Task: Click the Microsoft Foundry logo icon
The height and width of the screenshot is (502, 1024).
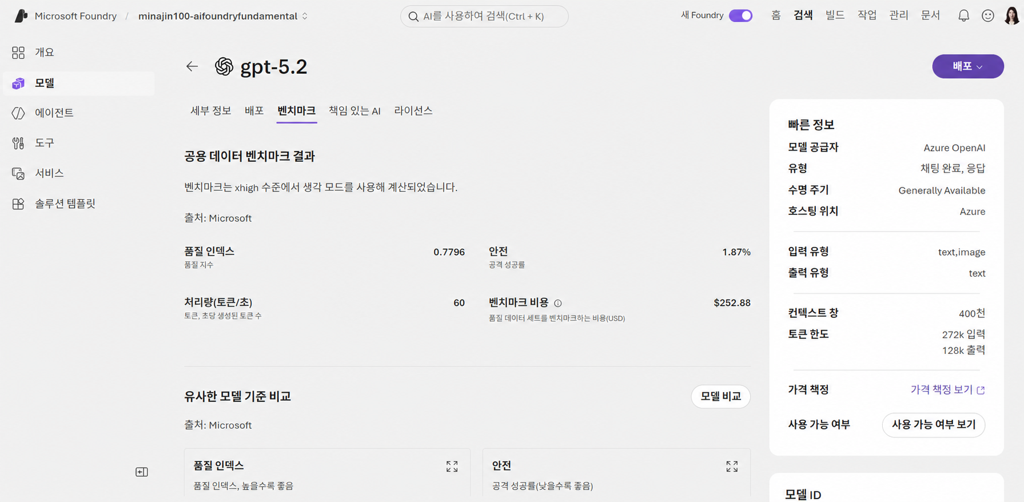Action: (x=21, y=16)
